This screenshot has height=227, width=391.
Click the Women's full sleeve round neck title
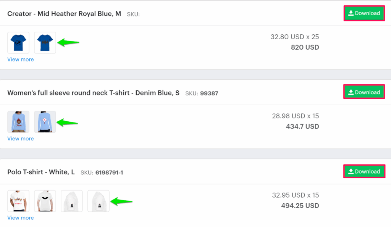tap(93, 93)
